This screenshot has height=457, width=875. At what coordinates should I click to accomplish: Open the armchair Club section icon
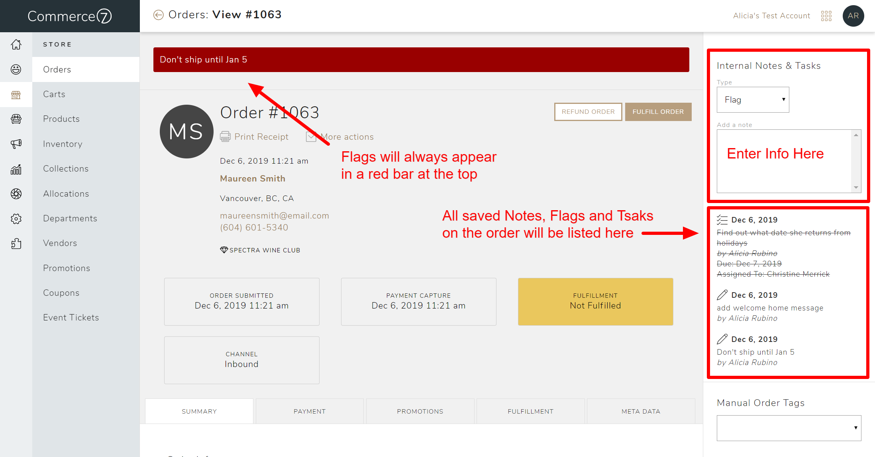click(x=16, y=119)
